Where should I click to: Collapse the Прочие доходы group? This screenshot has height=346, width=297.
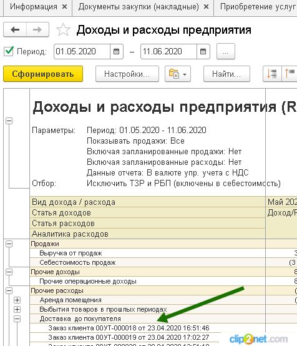[9, 272]
